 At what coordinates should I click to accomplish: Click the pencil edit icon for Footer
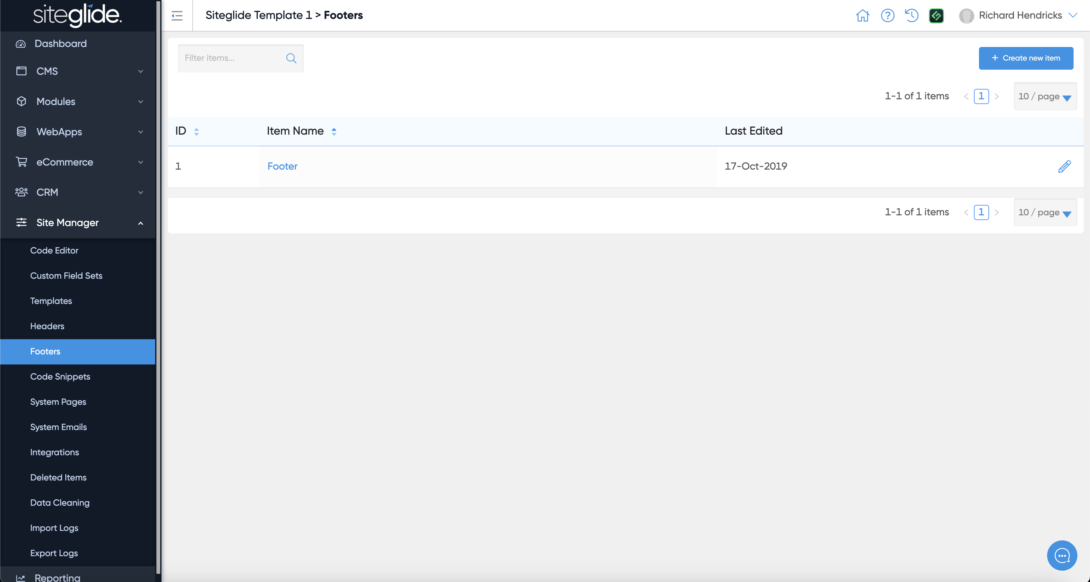(x=1064, y=166)
